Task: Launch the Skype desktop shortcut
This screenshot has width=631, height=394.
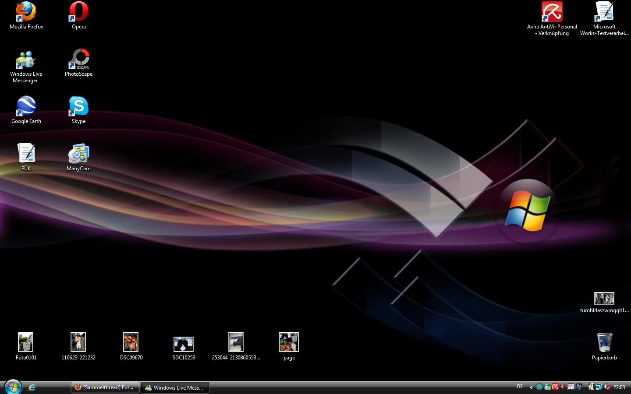Action: [x=79, y=107]
